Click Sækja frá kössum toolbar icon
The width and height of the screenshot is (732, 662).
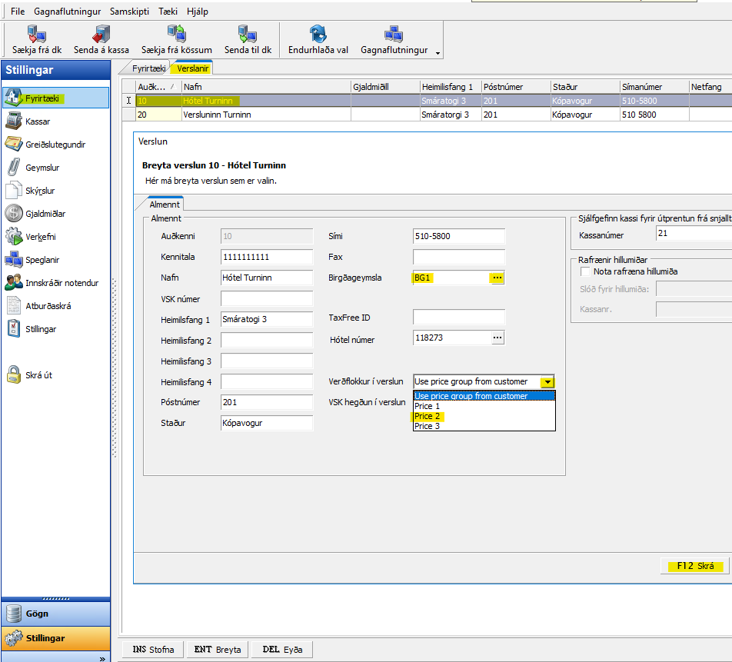(x=176, y=34)
